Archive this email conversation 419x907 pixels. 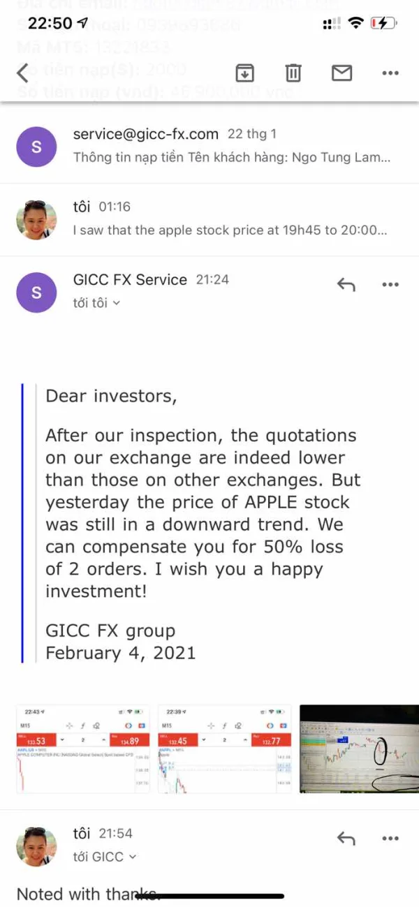(244, 73)
